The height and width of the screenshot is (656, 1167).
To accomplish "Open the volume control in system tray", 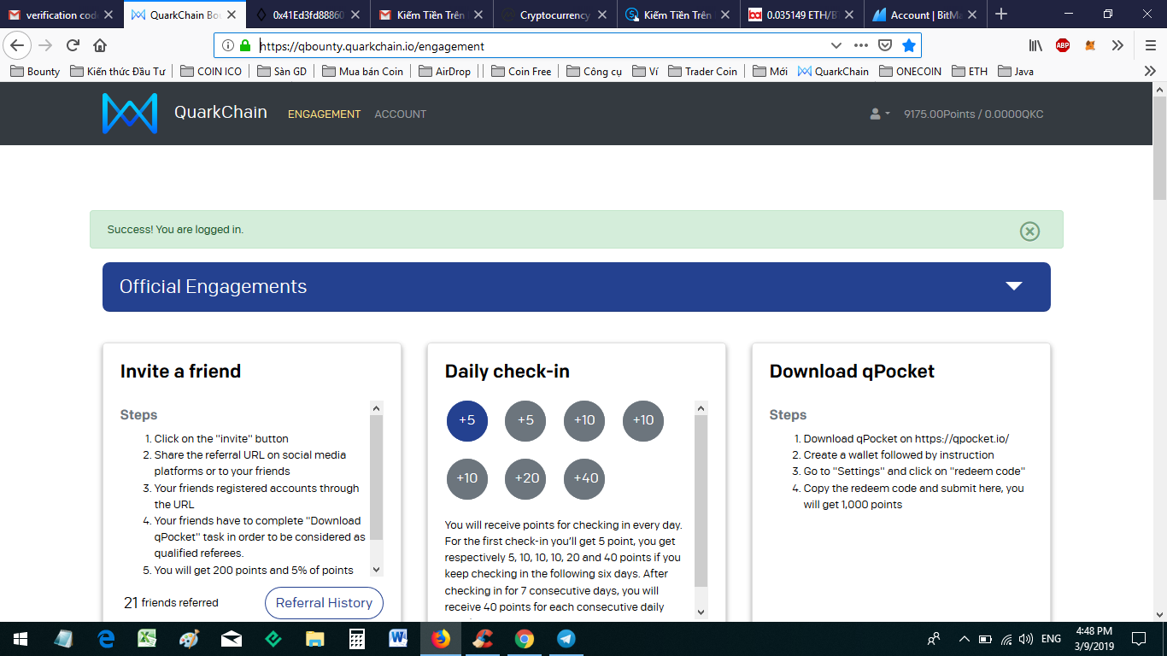I will tap(1026, 639).
